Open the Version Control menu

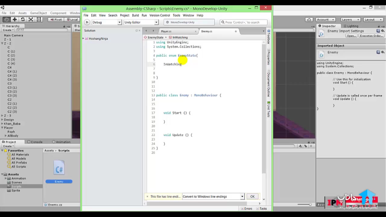point(160,15)
